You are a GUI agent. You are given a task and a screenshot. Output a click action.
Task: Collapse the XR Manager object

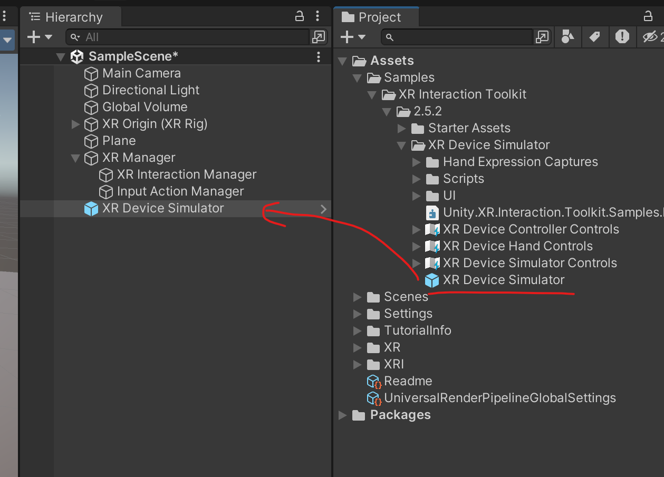pyautogui.click(x=75, y=158)
